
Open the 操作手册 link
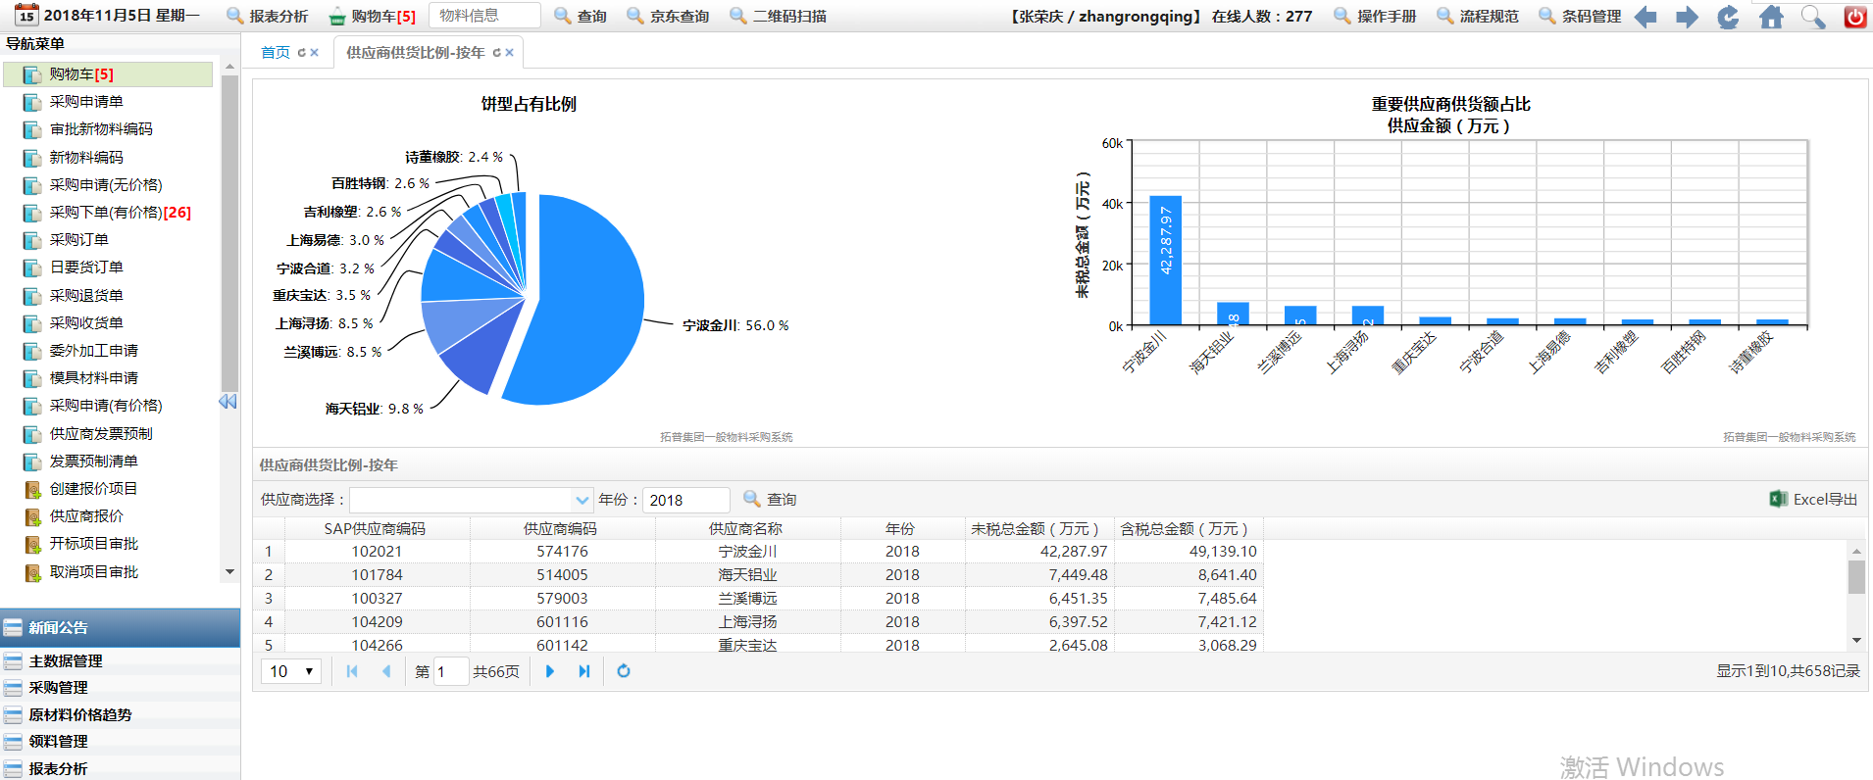coord(1375,17)
